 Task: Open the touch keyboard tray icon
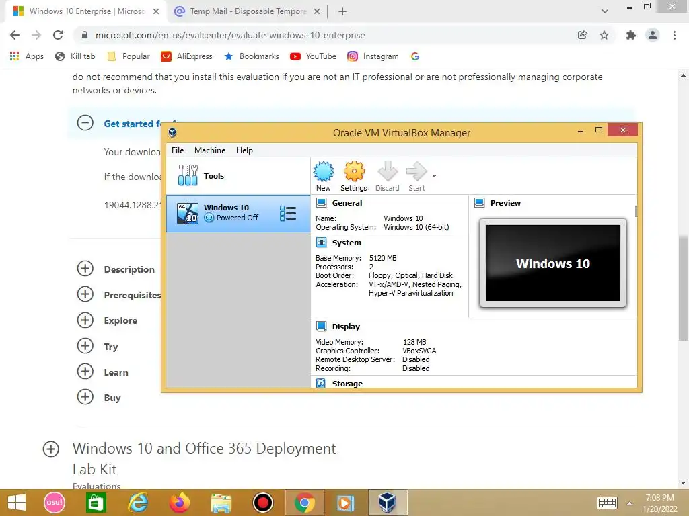608,503
